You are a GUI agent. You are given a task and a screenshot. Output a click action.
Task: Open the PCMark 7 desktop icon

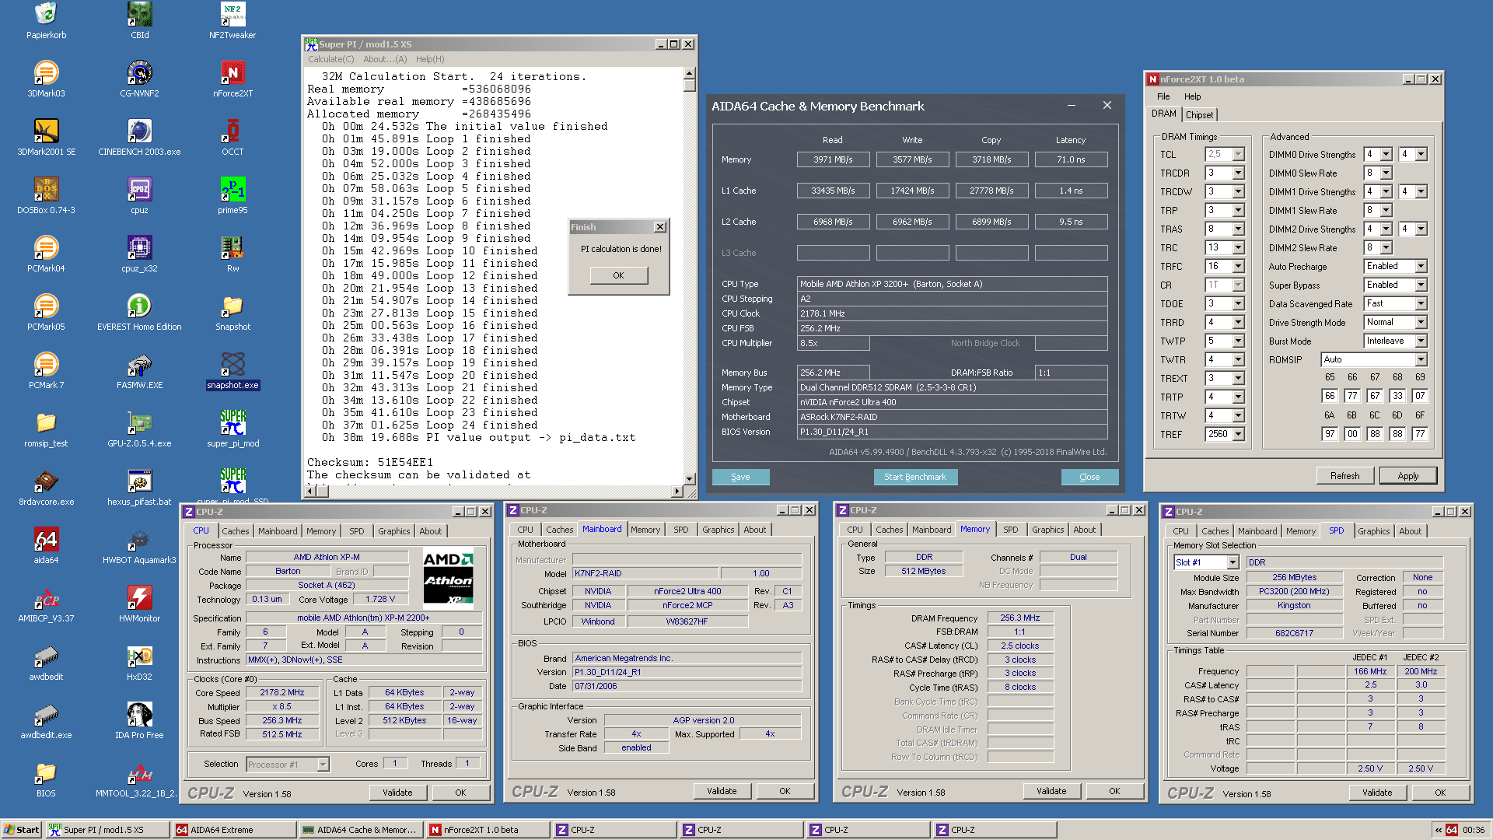(46, 371)
